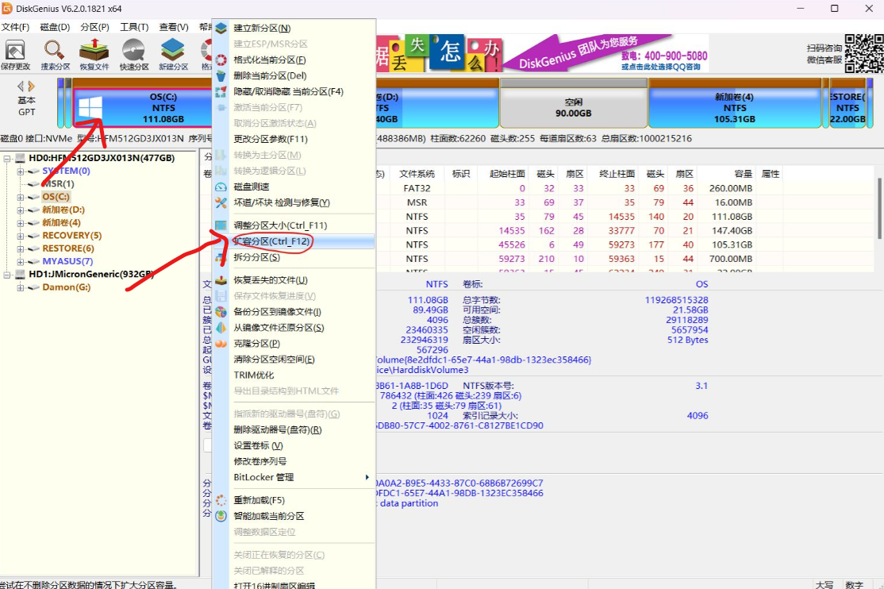The image size is (884, 589).
Task: Click the WeChat QR code image
Action: click(863, 54)
